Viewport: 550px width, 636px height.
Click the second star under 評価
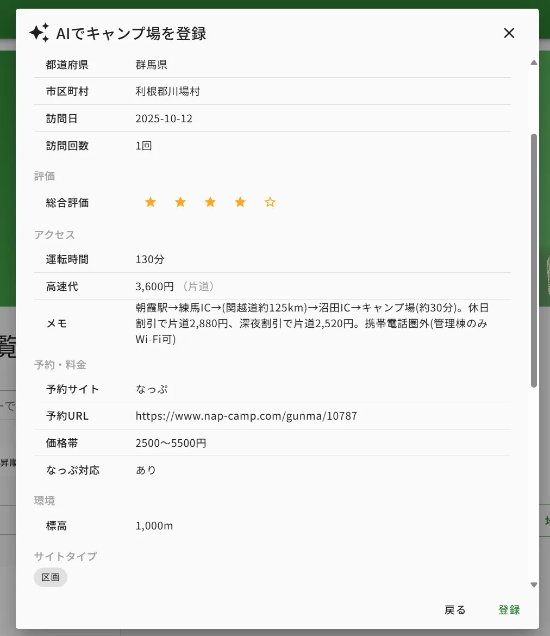tap(180, 202)
